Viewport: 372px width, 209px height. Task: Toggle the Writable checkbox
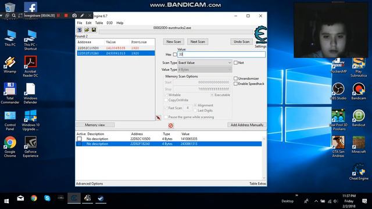(x=166, y=95)
